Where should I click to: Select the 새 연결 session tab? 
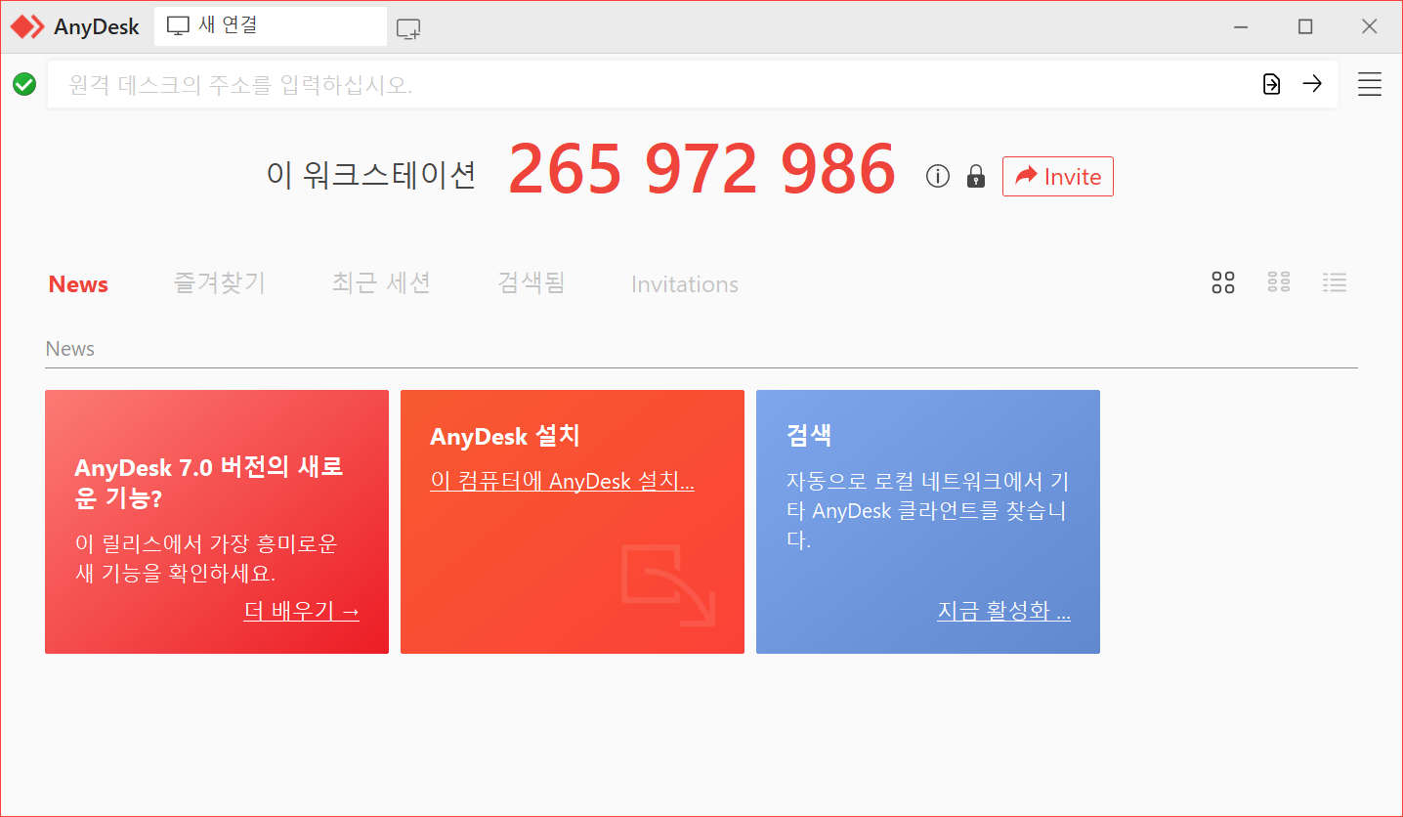[x=271, y=26]
